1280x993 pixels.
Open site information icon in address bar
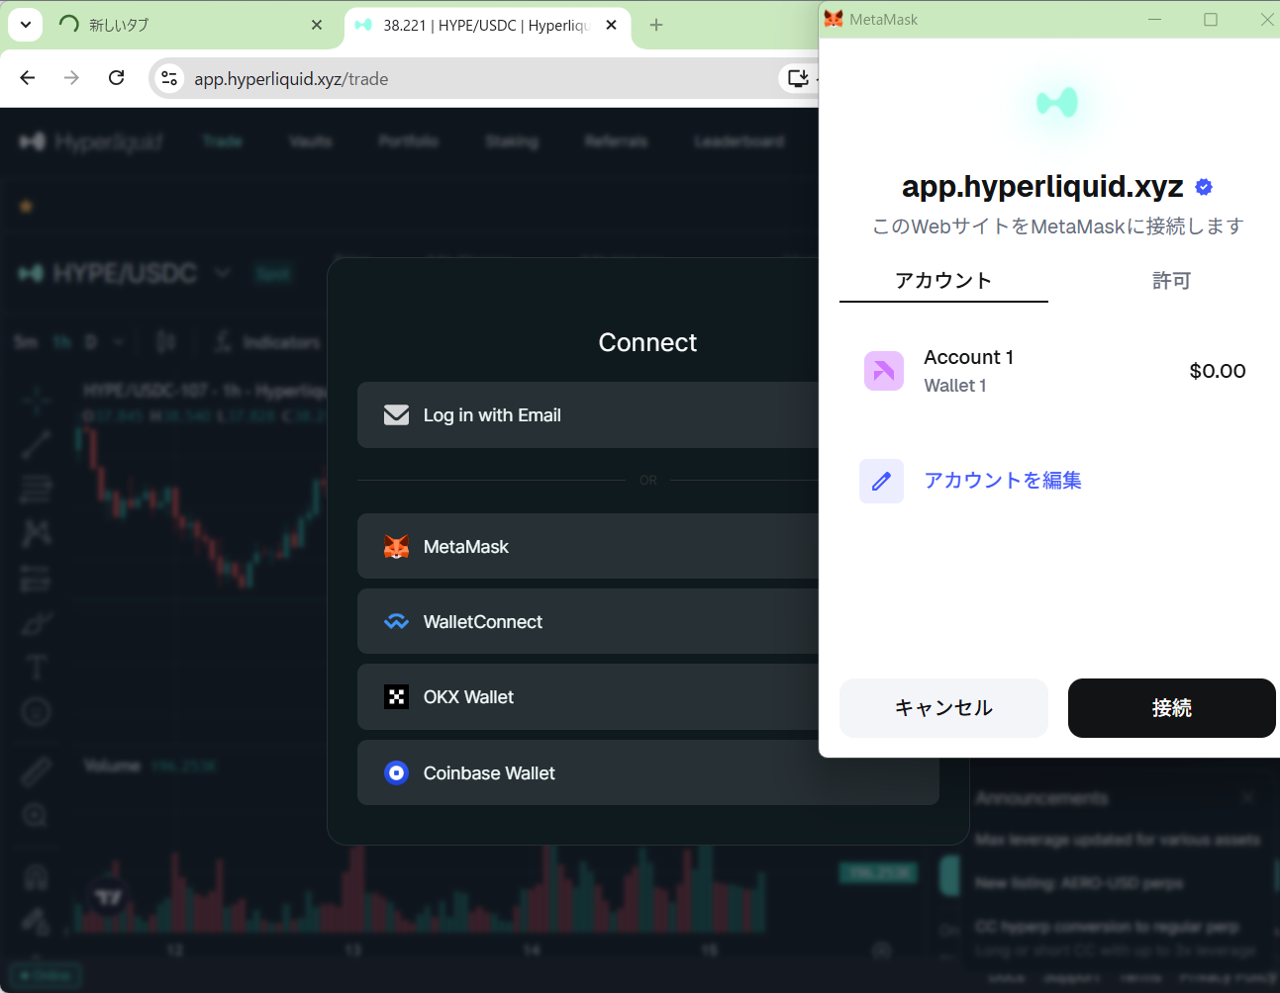coord(169,79)
